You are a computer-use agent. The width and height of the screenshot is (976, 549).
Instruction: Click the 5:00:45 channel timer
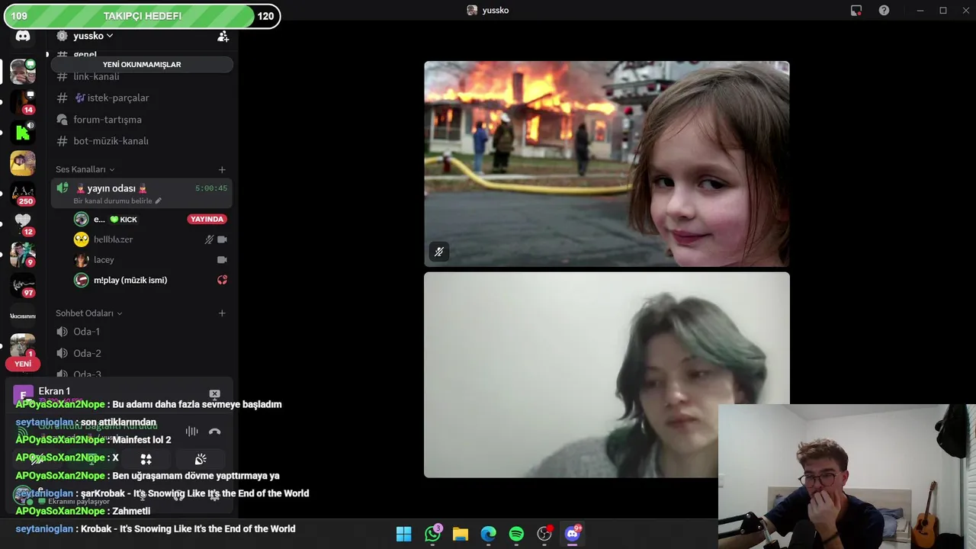coord(211,188)
